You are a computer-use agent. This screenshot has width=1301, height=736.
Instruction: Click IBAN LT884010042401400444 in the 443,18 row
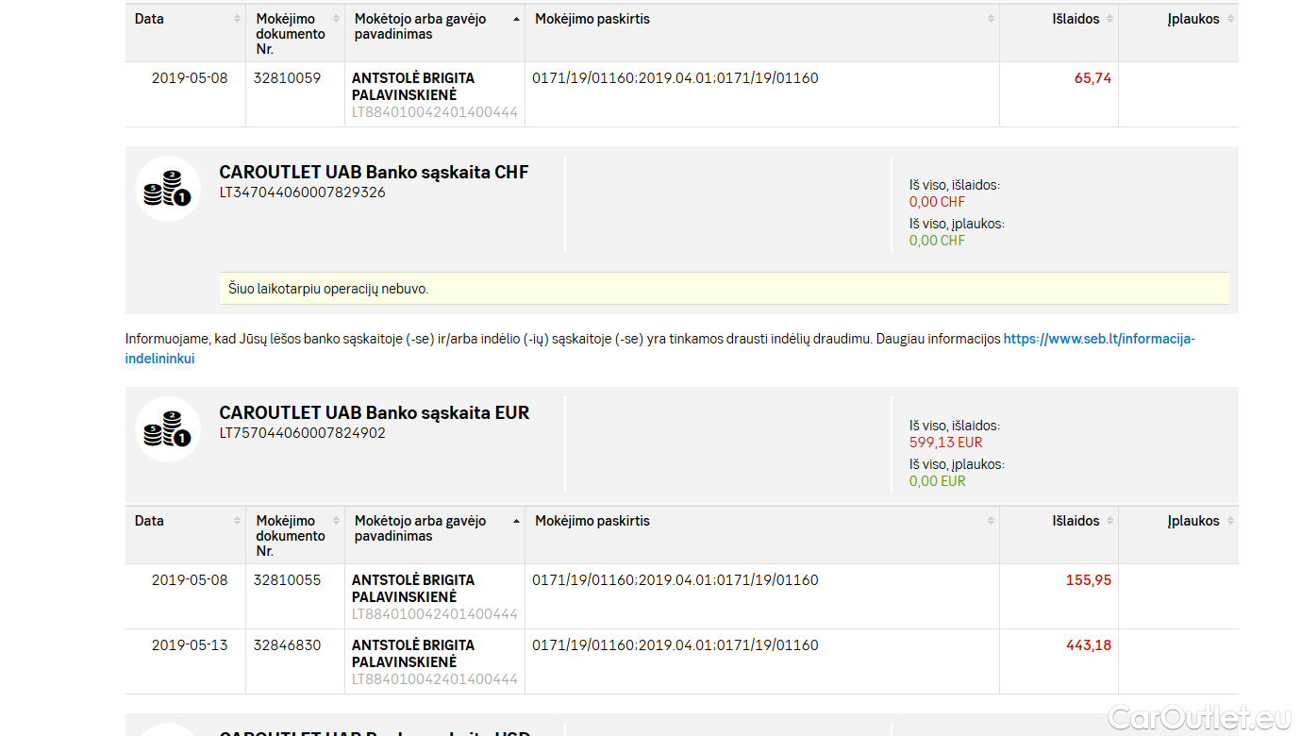coord(435,679)
